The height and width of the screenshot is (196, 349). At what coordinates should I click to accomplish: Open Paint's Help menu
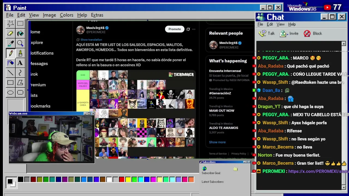coord(82,15)
